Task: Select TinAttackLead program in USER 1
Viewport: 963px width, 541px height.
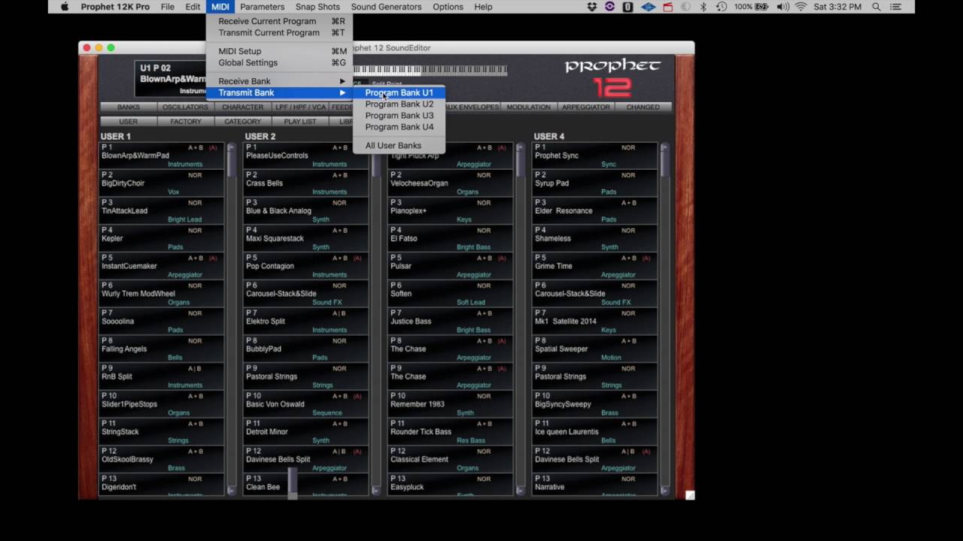Action: pyautogui.click(x=162, y=210)
